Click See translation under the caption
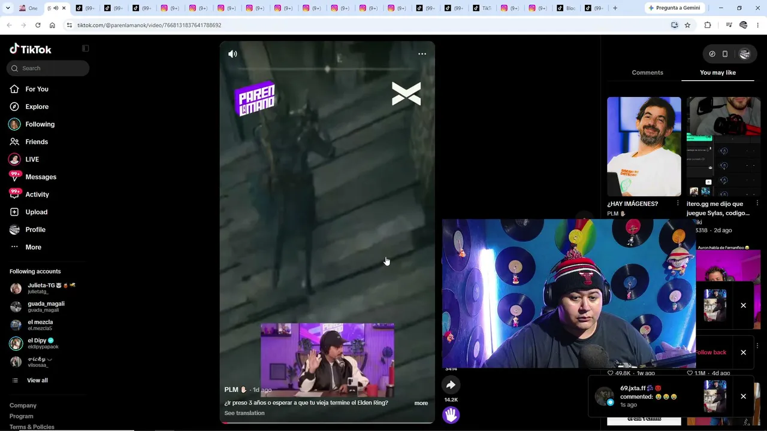 click(244, 413)
